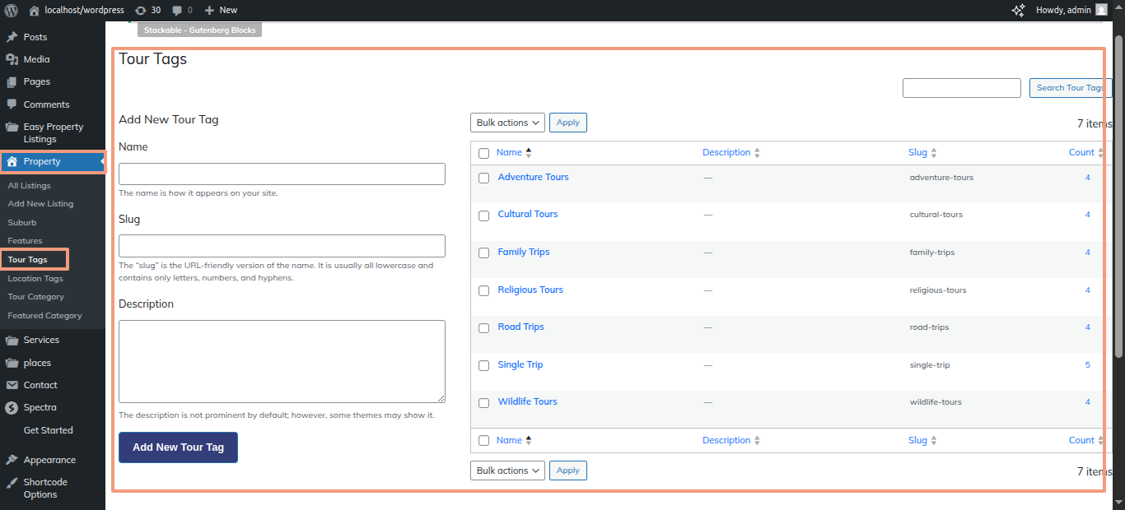Open Tour Category in the Property submenu

click(35, 297)
